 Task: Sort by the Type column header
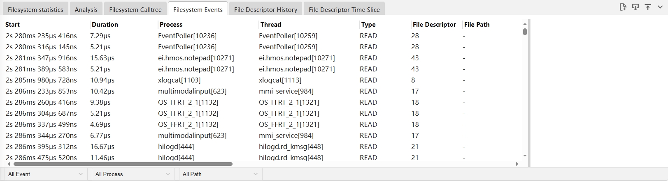[368, 25]
